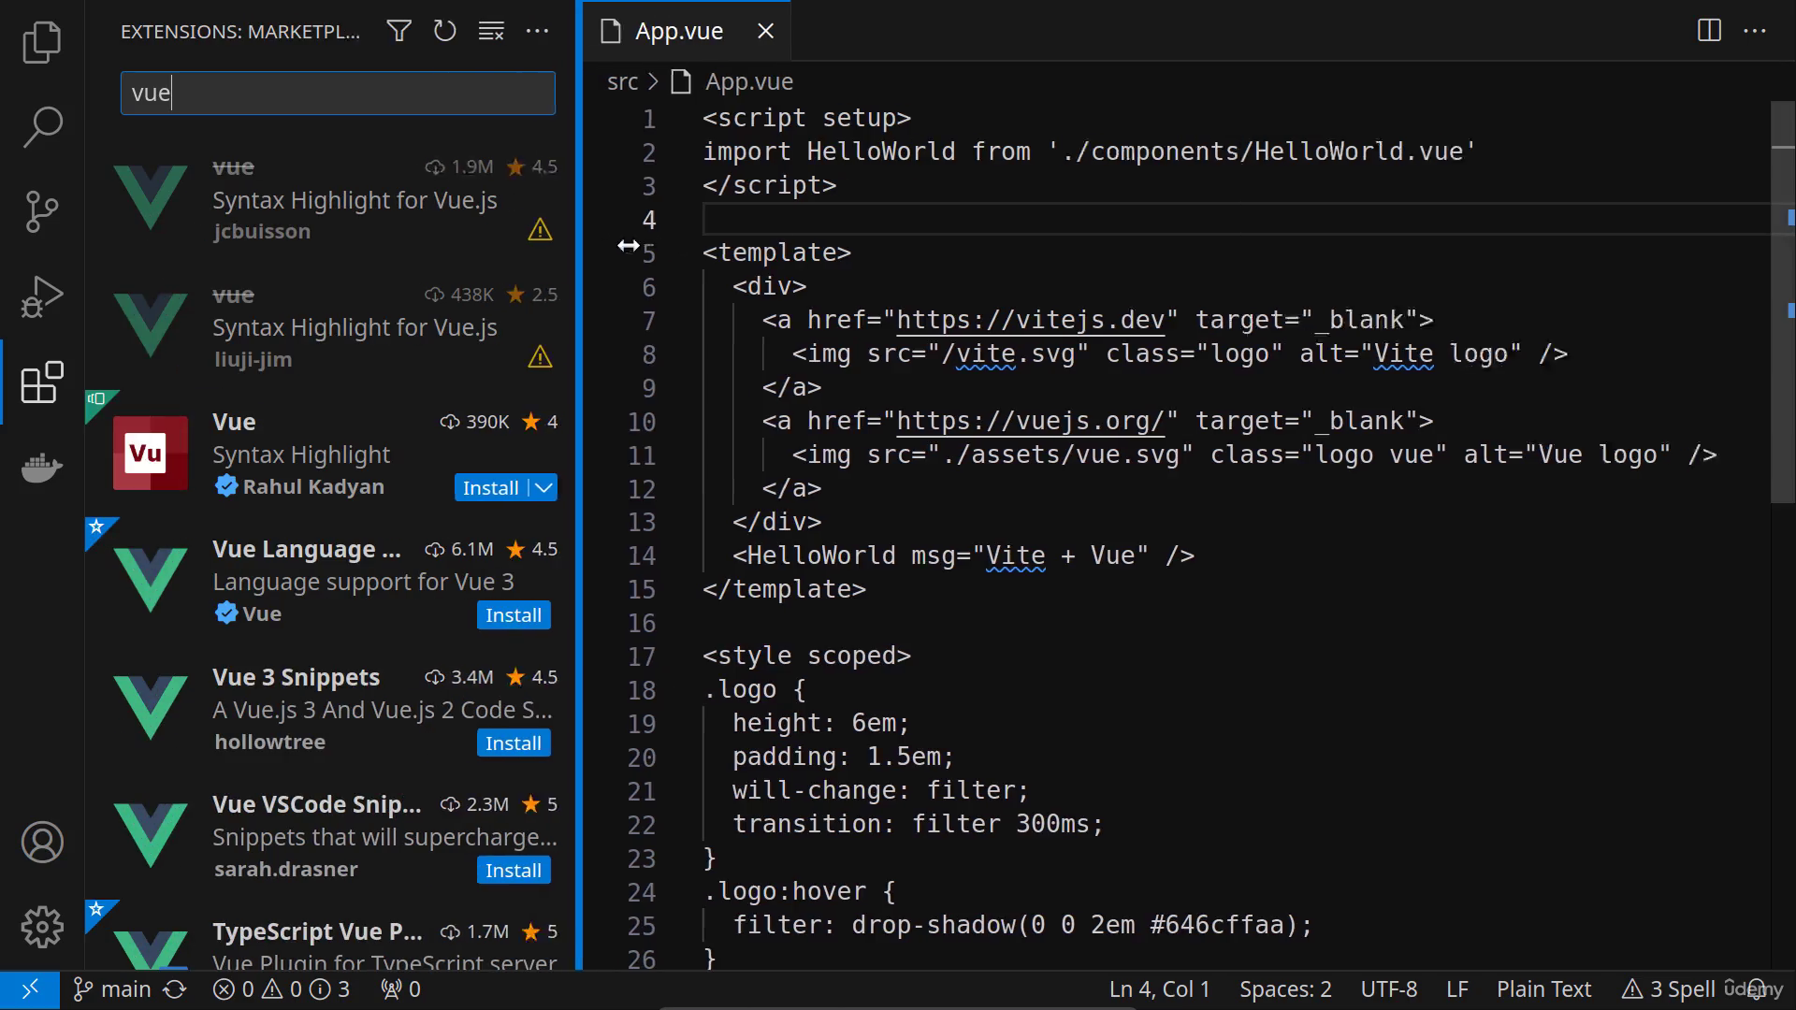Screen dimensions: 1796x1010
Task: Click ports forwarded indicator in status bar
Action: tap(400, 989)
